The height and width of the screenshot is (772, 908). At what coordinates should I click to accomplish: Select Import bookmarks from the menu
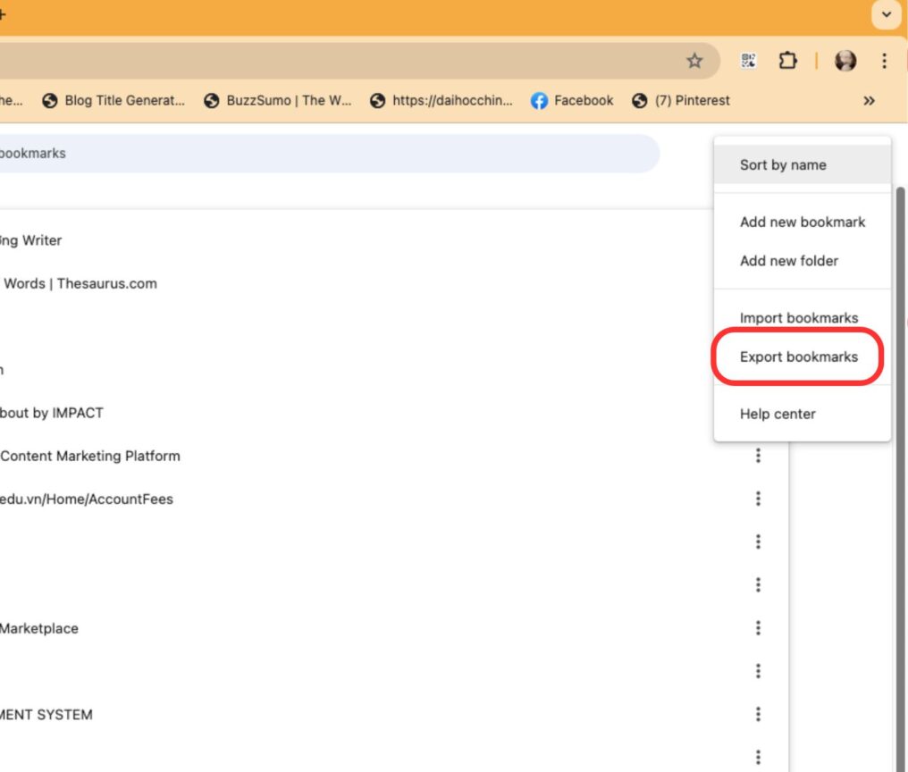point(798,317)
